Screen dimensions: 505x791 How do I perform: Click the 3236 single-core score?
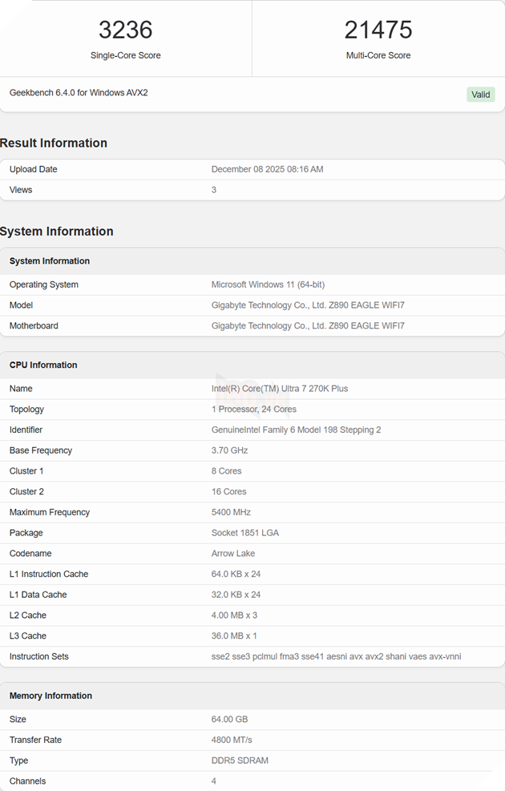125,30
